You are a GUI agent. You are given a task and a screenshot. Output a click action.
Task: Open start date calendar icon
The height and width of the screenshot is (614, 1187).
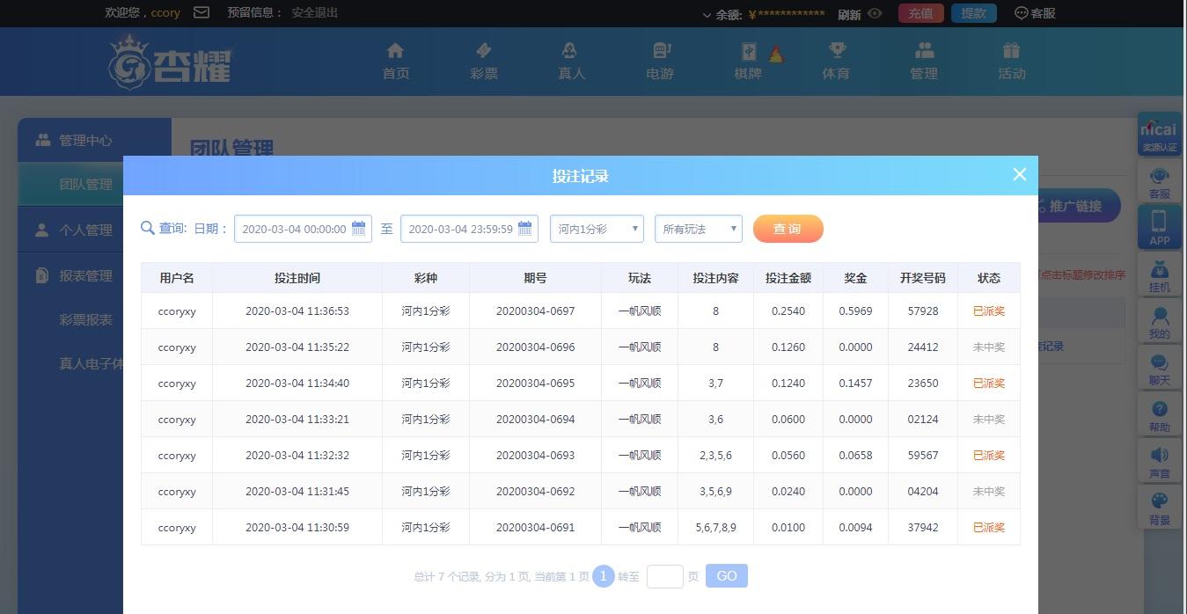pyautogui.click(x=358, y=229)
